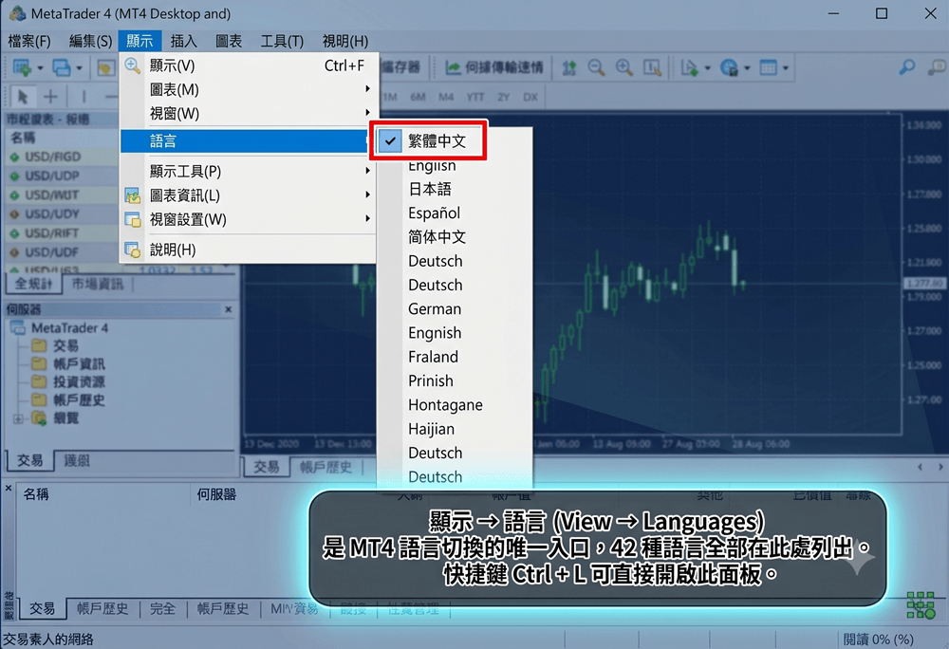This screenshot has height=649, width=949.
Task: Open the 視明(H) menu
Action: 345,41
